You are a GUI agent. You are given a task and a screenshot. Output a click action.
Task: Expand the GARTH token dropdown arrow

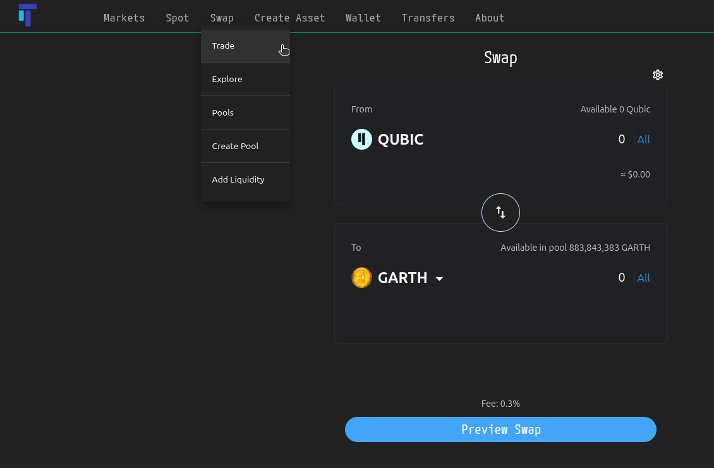point(440,279)
